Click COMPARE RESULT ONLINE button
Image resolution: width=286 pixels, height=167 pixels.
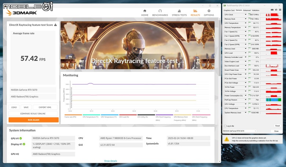[33, 113]
